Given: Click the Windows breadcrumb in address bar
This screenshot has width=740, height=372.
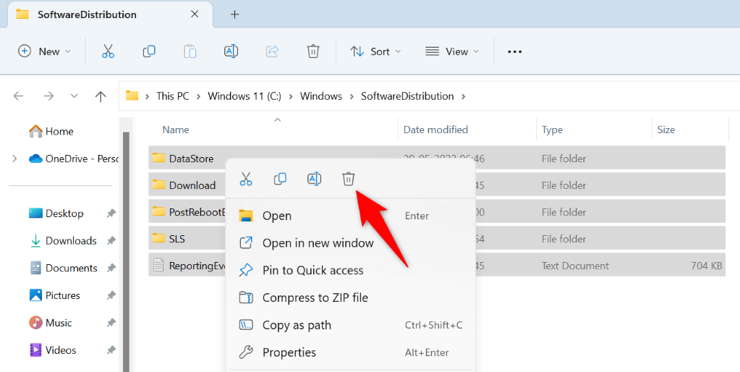Looking at the screenshot, I should (321, 96).
